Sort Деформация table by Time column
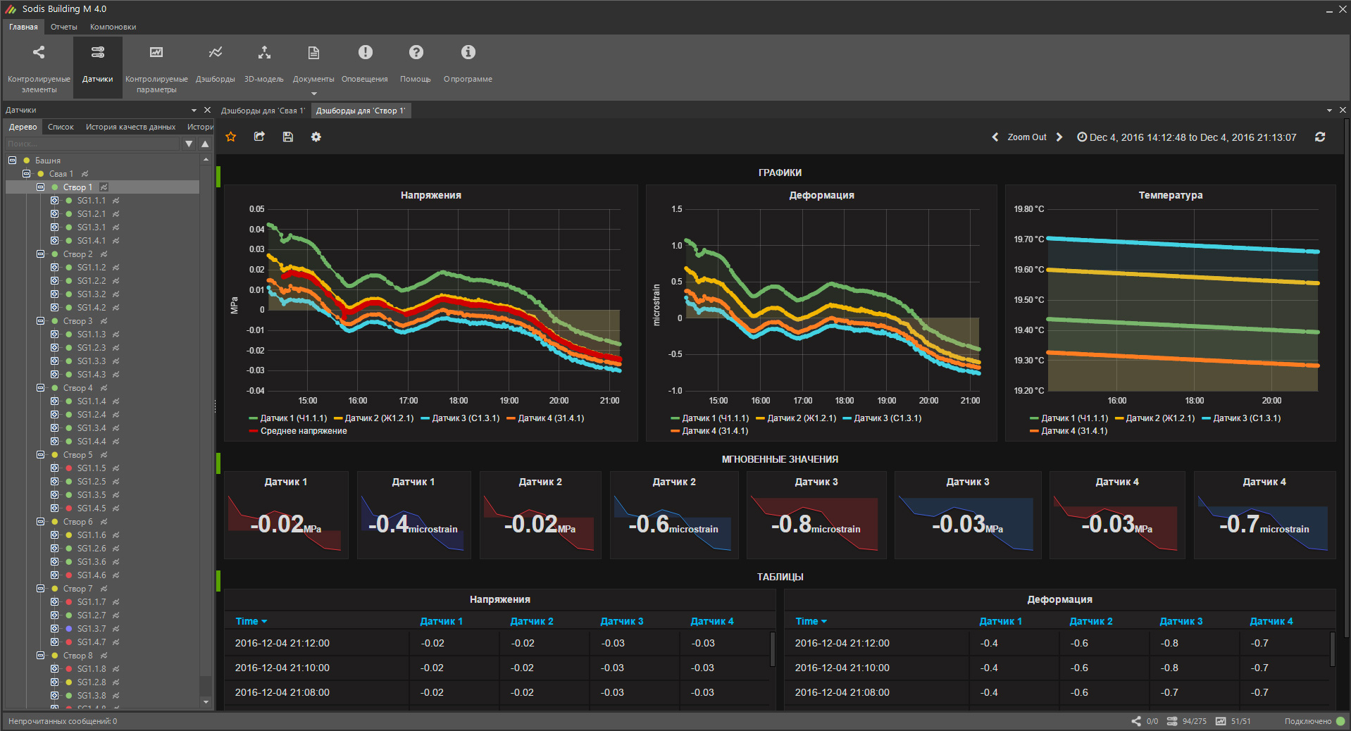This screenshot has width=1351, height=731. pyautogui.click(x=811, y=621)
